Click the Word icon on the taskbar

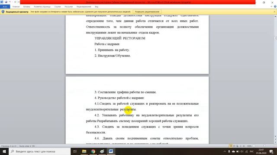(x=111, y=151)
